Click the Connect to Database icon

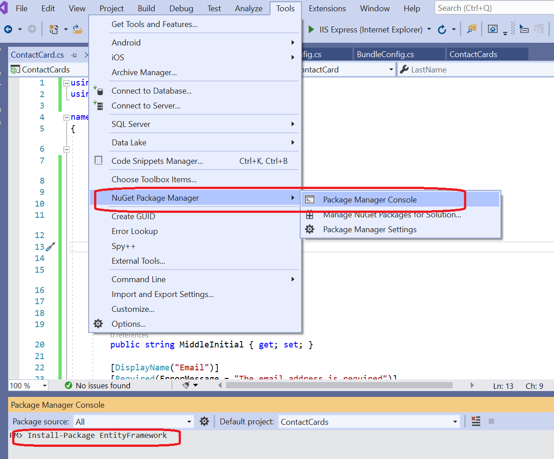tap(99, 91)
